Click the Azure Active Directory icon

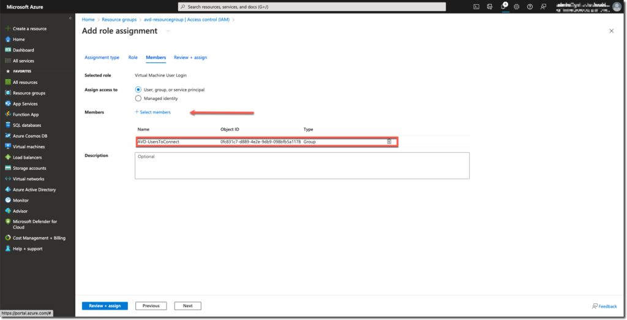(7, 189)
